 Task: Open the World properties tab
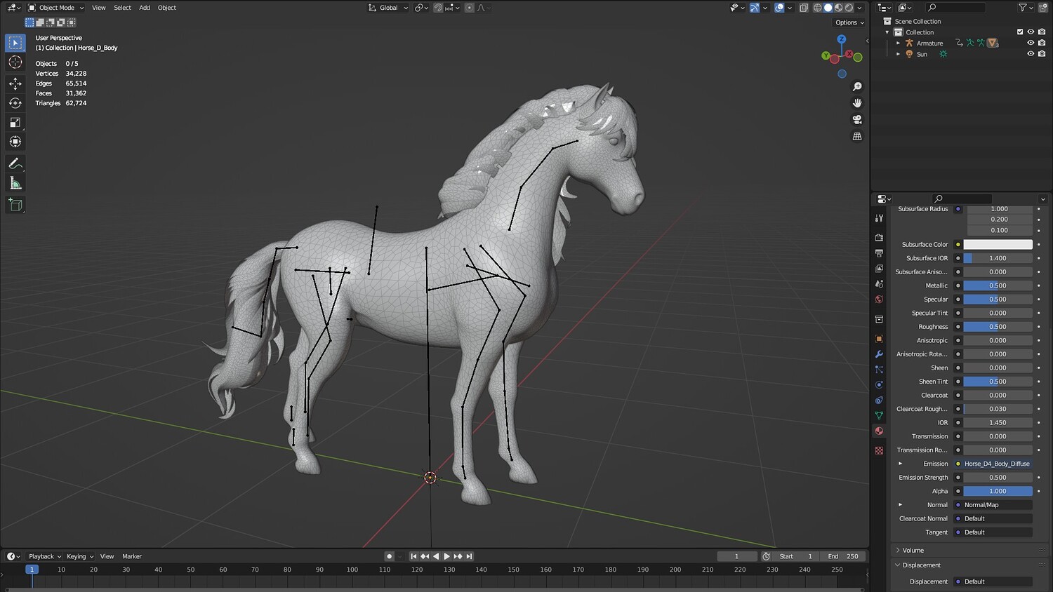pos(879,300)
